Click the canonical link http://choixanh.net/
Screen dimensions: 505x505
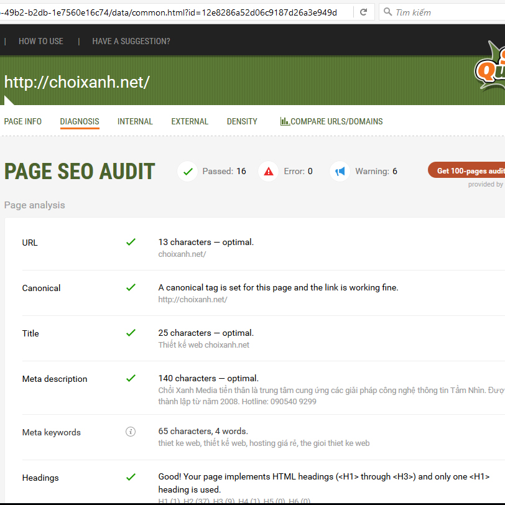[x=193, y=300]
